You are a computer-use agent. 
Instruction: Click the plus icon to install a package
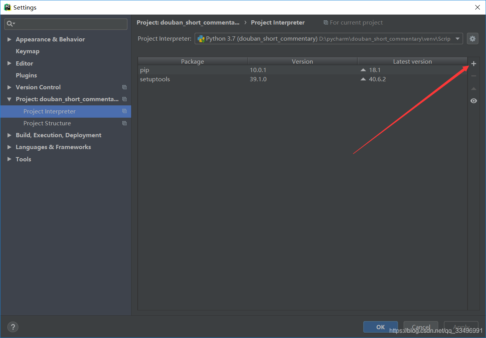(x=474, y=64)
